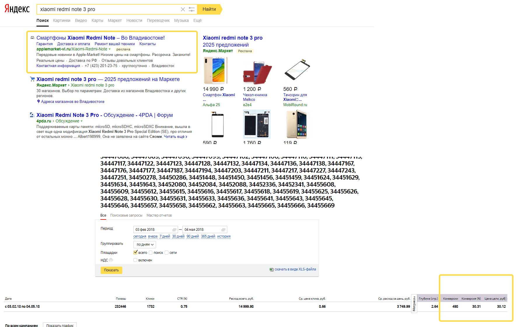The image size is (517, 327).
Task: Expand the Метрика » columns toggle
Action: tap(414, 303)
